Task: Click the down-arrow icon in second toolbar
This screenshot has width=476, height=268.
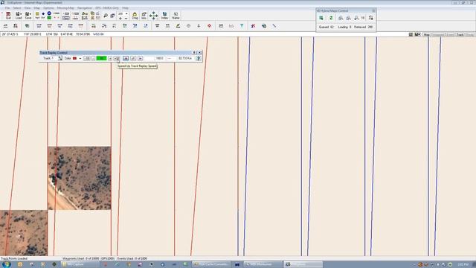Action: coord(199,26)
